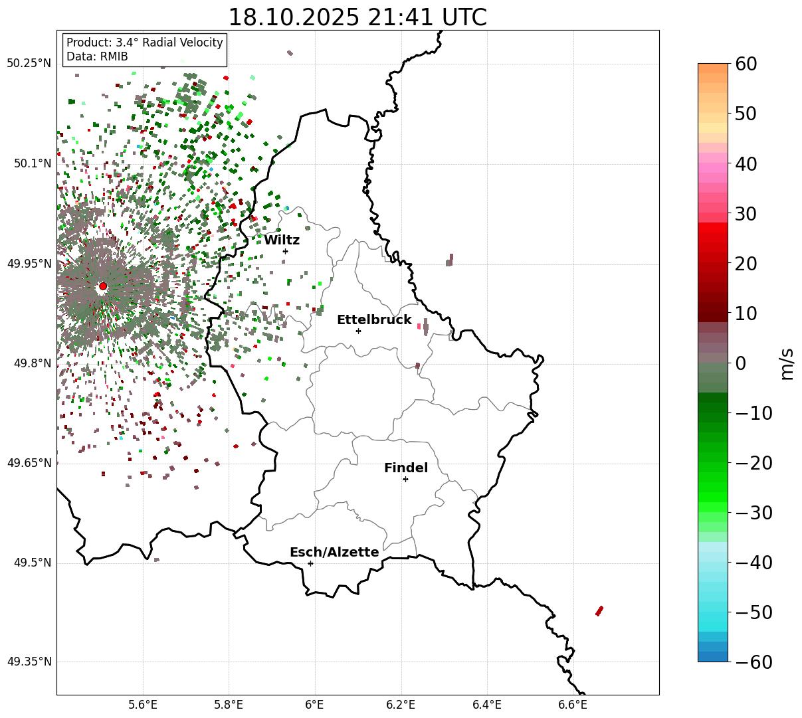The height and width of the screenshot is (718, 802).
Task: Click the Findel station cross marker
Action: (x=405, y=479)
